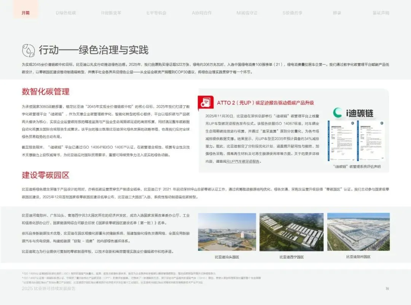Click the paragraph starting 截至报告期末
The width and height of the screenshot is (411, 305).
[106, 151]
